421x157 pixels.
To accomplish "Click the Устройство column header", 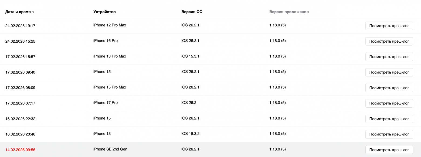I will click(x=104, y=12).
